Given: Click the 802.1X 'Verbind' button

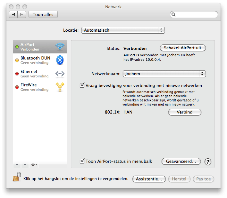Looking at the screenshot, I should coord(185,112).
